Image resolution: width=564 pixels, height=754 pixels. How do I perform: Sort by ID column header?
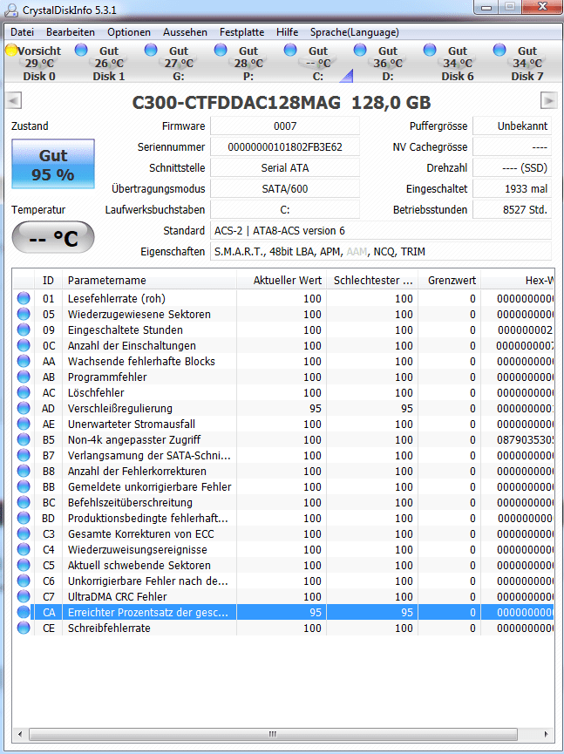(48, 281)
